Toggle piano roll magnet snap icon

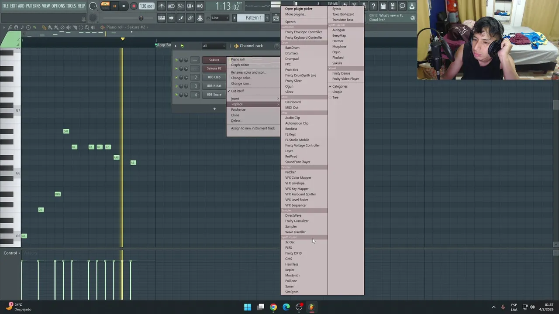coord(16,27)
